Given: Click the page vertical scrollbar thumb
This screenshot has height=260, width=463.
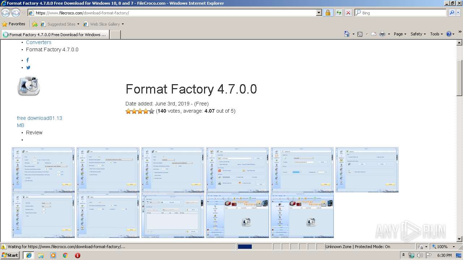Looking at the screenshot, I should (x=459, y=78).
